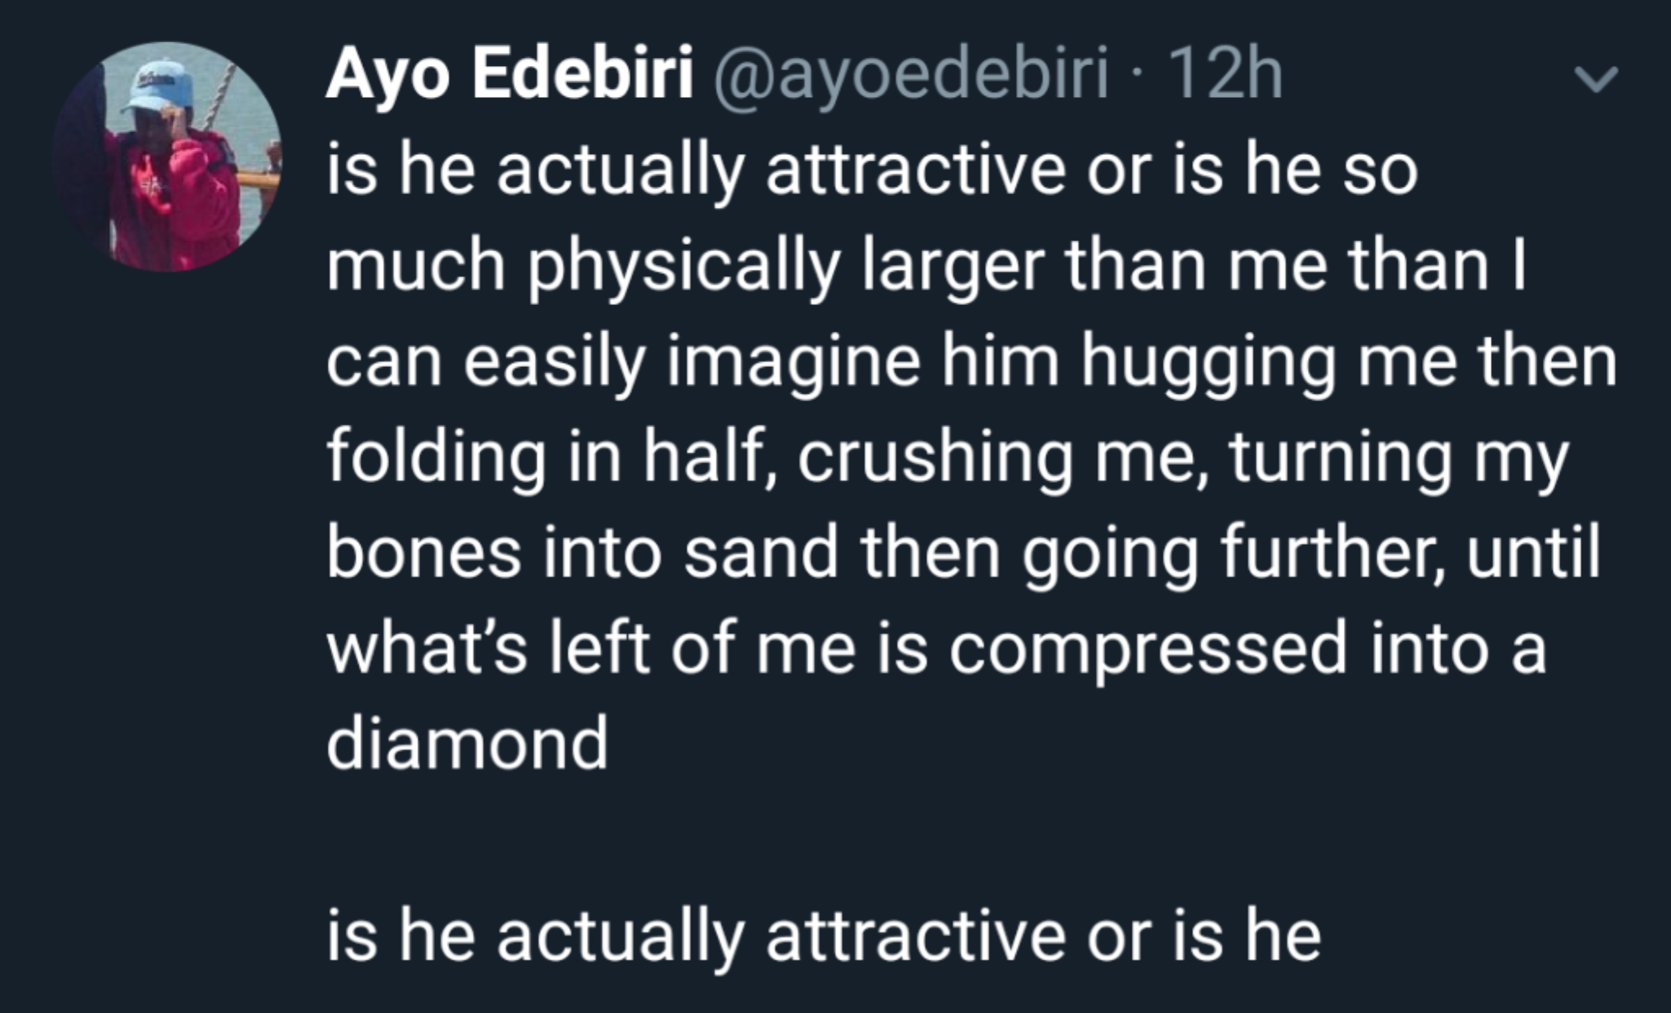The height and width of the screenshot is (1013, 1671).
Task: Click the line 'what's left of me is compressed'
Action: tap(936, 648)
